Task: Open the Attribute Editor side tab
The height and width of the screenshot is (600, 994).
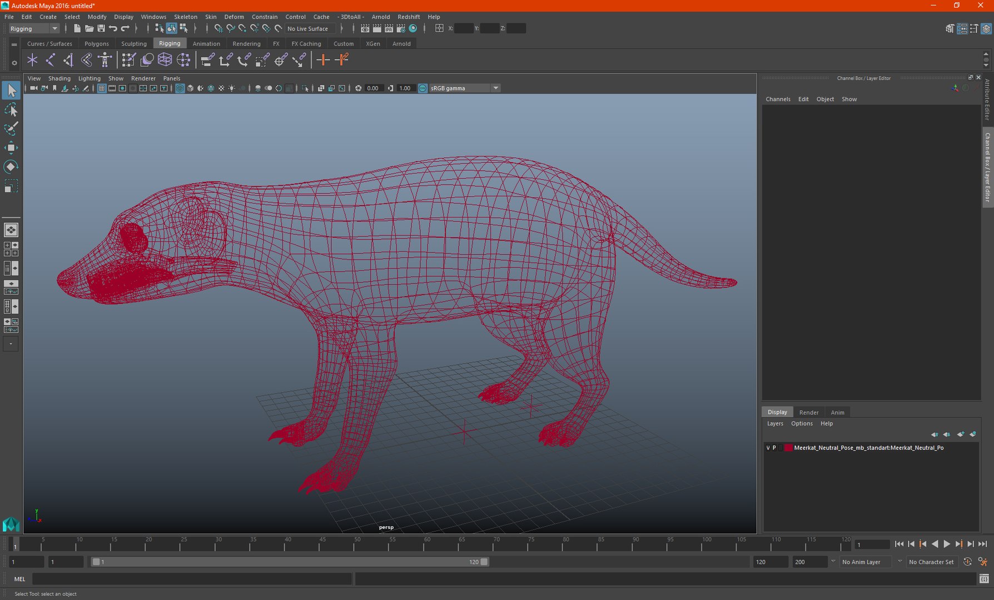Action: pos(987,100)
